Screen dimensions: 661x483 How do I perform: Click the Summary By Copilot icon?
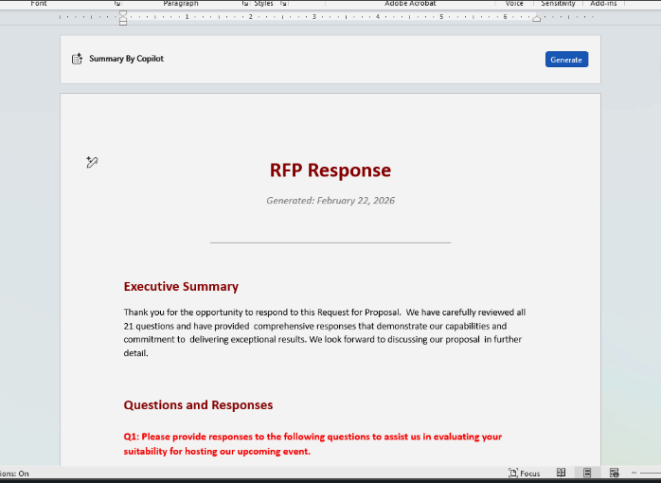click(77, 59)
